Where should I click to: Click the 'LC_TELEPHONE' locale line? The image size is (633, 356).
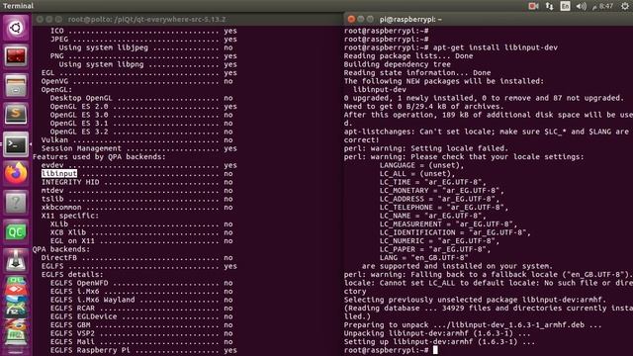444,207
